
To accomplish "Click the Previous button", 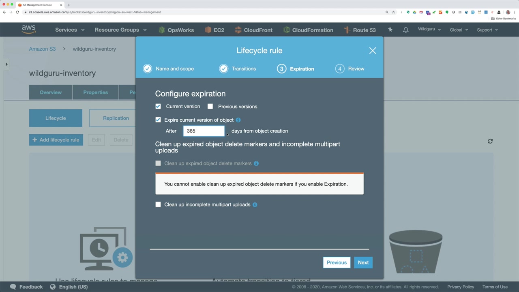I will (x=337, y=262).
